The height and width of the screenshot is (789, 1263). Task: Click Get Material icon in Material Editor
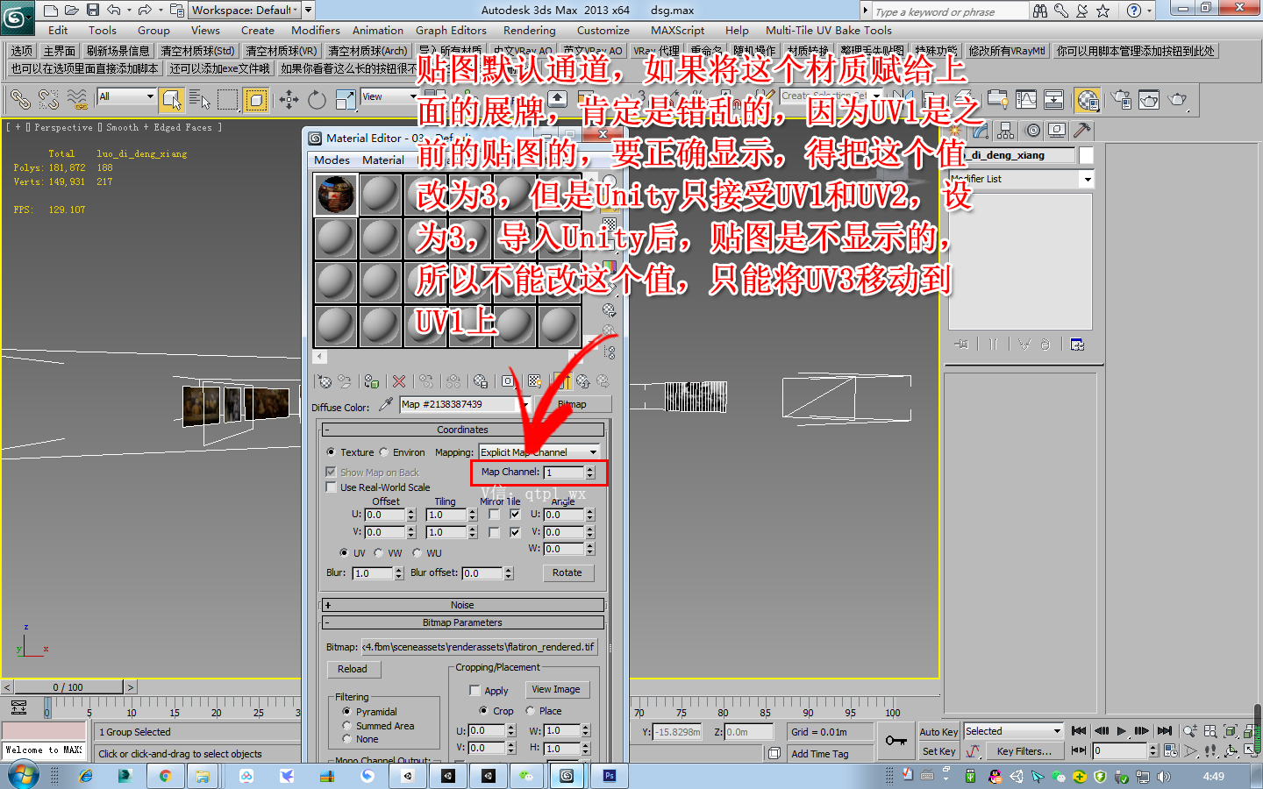click(x=325, y=381)
